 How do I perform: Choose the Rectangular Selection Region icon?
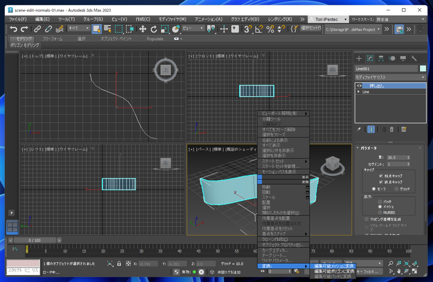click(x=119, y=29)
